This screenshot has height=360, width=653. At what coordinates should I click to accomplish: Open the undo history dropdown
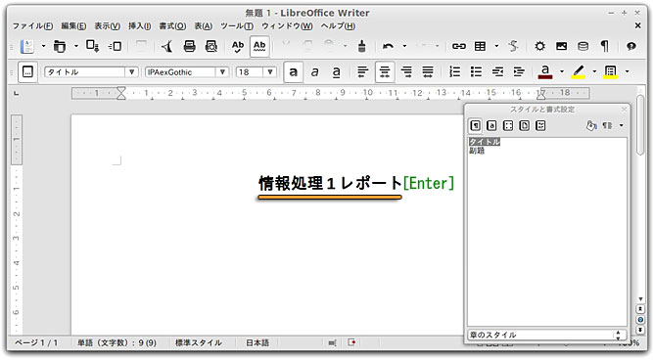click(404, 46)
